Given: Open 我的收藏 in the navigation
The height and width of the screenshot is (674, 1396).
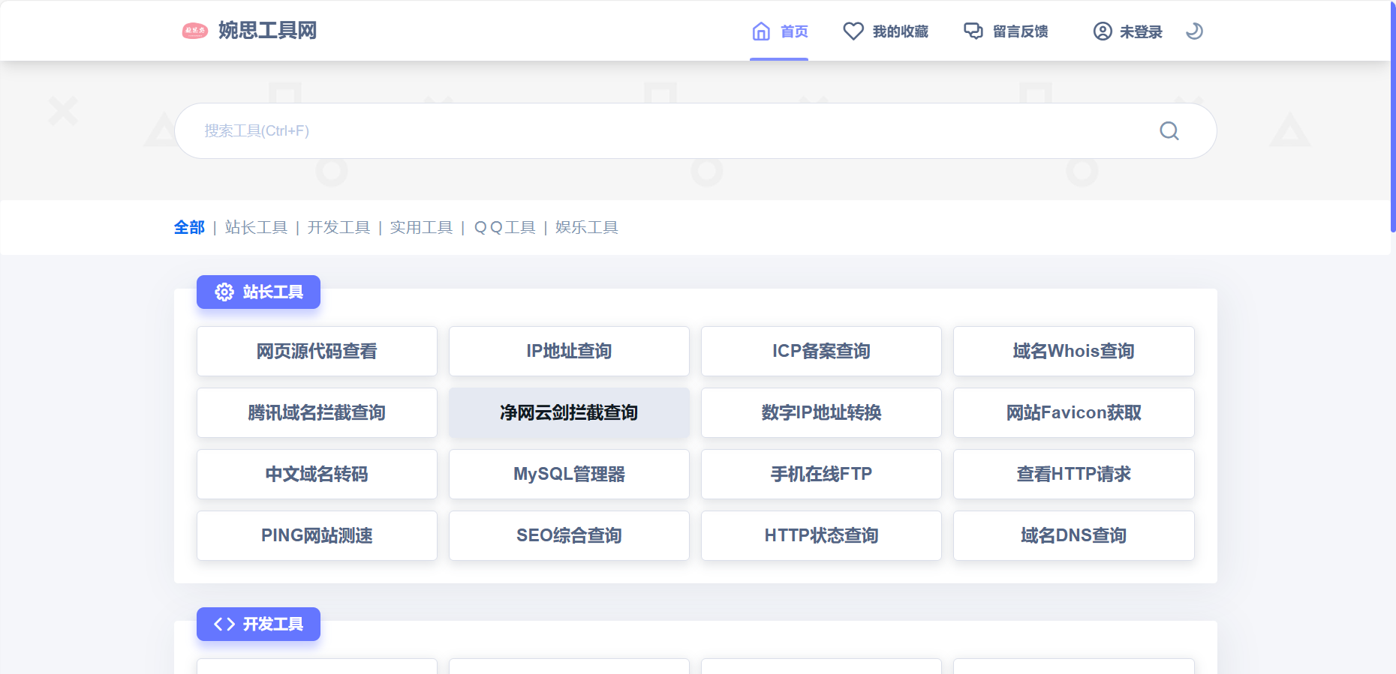Looking at the screenshot, I should (886, 31).
